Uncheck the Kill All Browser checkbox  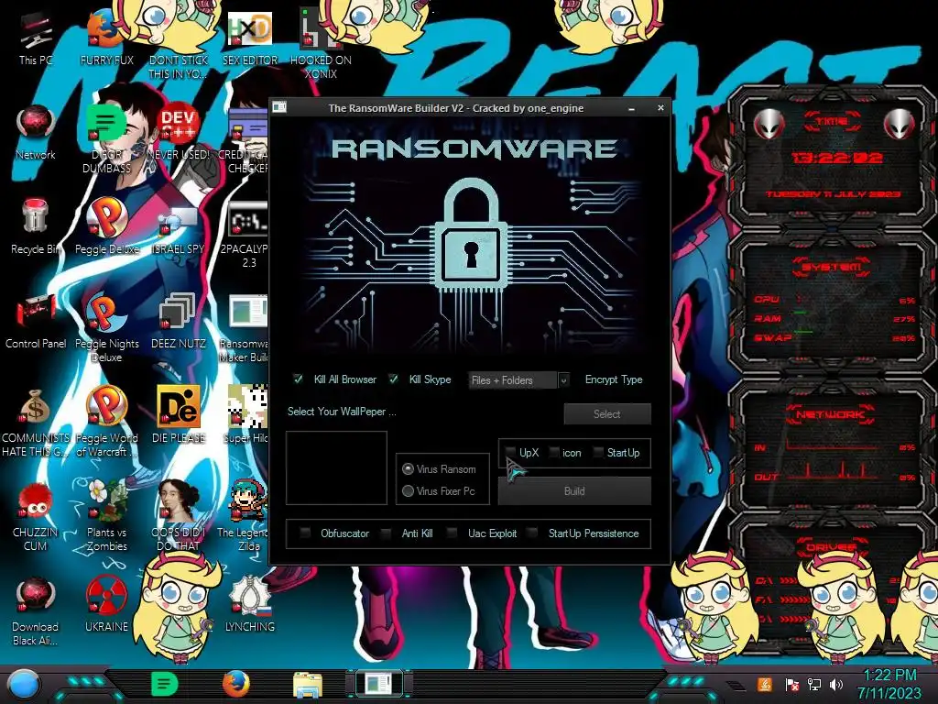click(298, 379)
